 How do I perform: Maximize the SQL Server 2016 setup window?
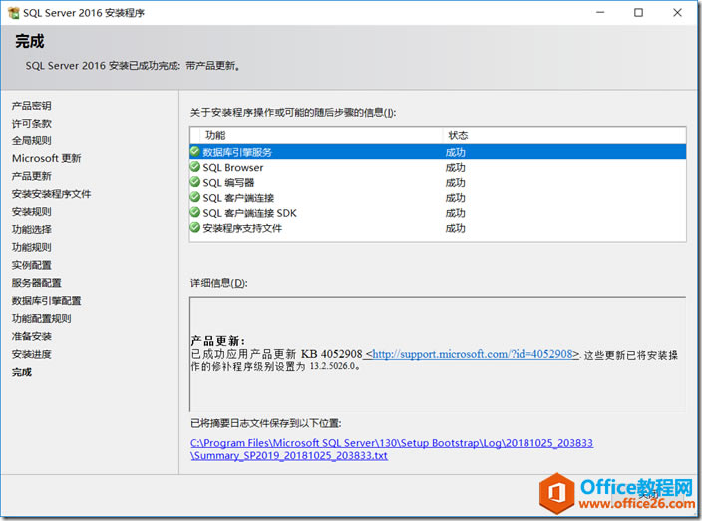[x=638, y=13]
